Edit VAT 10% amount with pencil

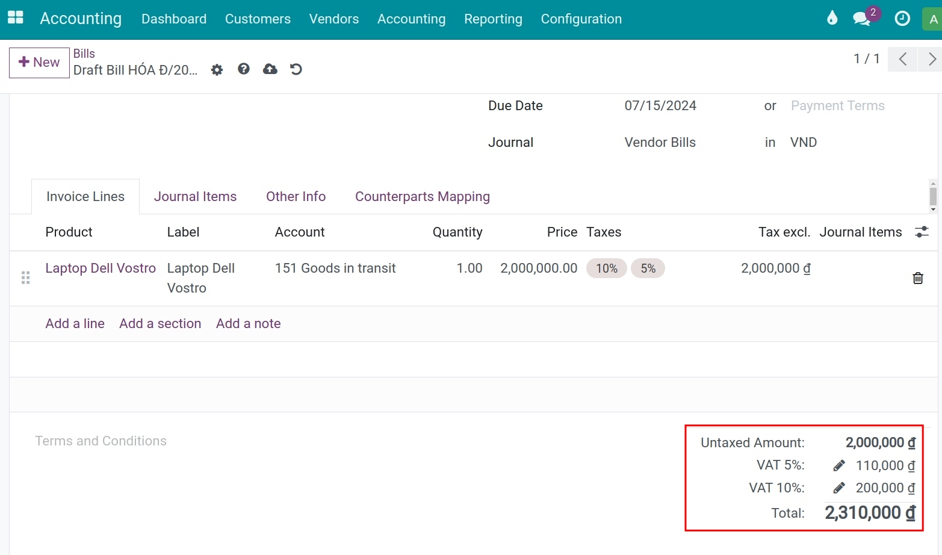839,488
